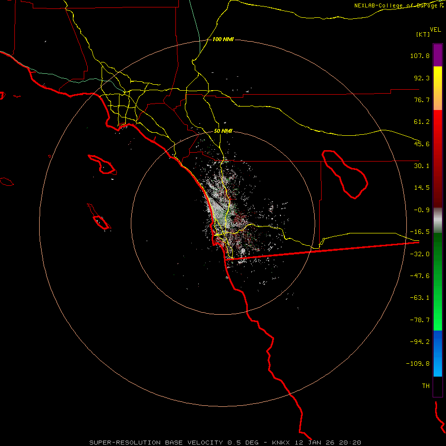Pick the gray near-zero segment of the color bar
446x446 pixels.
point(438,221)
